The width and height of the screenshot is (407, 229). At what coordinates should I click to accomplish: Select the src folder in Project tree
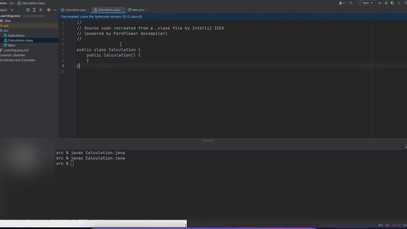(x=5, y=31)
